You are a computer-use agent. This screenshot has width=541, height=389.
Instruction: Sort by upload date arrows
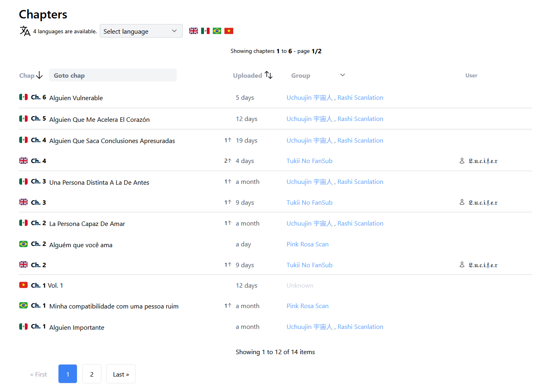[268, 75]
